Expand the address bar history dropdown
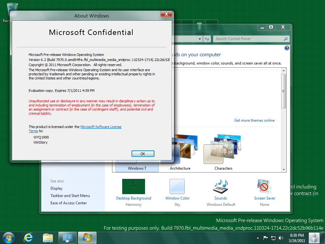 tap(200, 39)
